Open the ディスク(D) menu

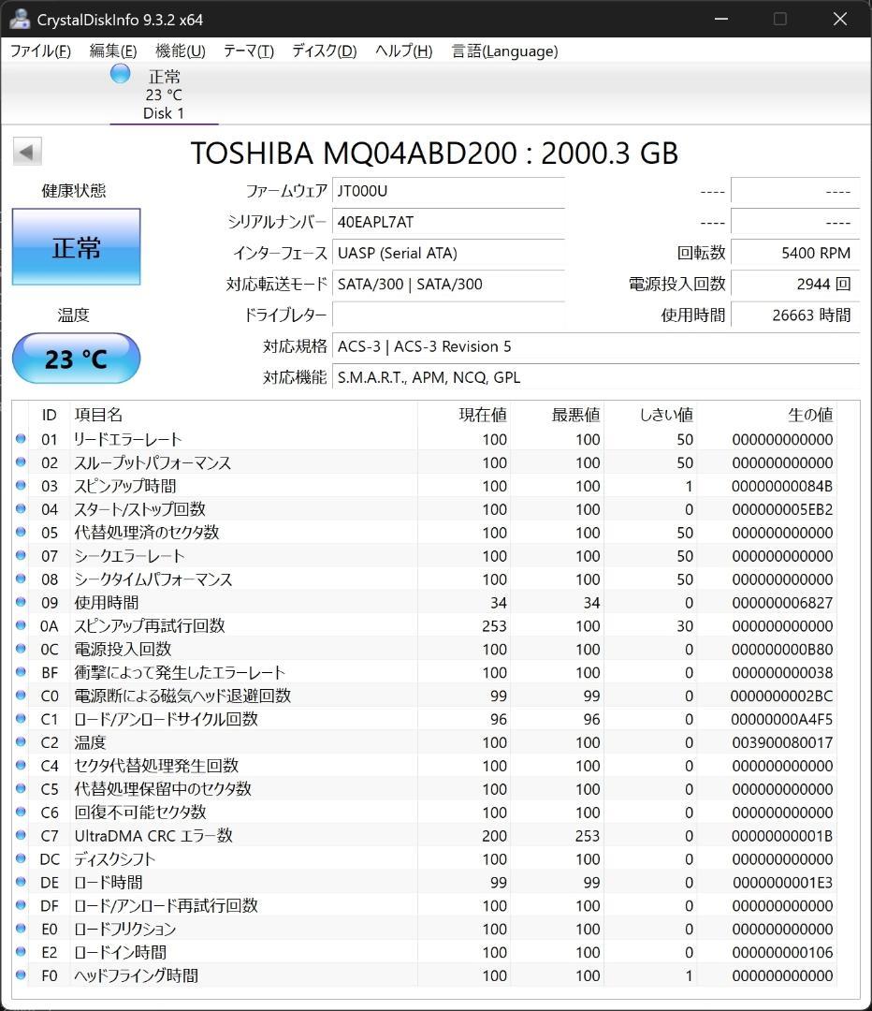tap(323, 51)
